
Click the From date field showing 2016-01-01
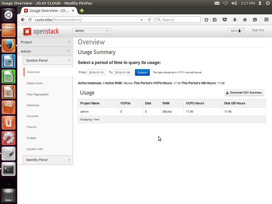pyautogui.click(x=96, y=72)
